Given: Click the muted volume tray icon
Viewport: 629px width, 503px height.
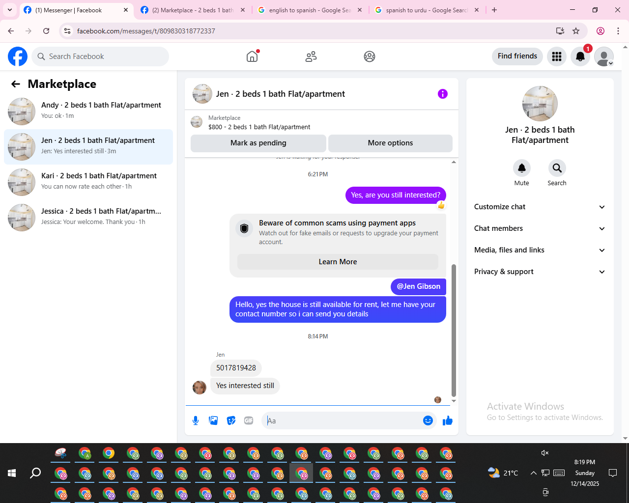Looking at the screenshot, I should pos(545,453).
